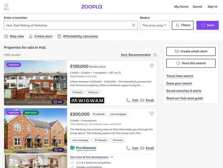This screenshot has height=168, width=223.
Task: Clear the location search field
Action: pyautogui.click(x=133, y=25)
